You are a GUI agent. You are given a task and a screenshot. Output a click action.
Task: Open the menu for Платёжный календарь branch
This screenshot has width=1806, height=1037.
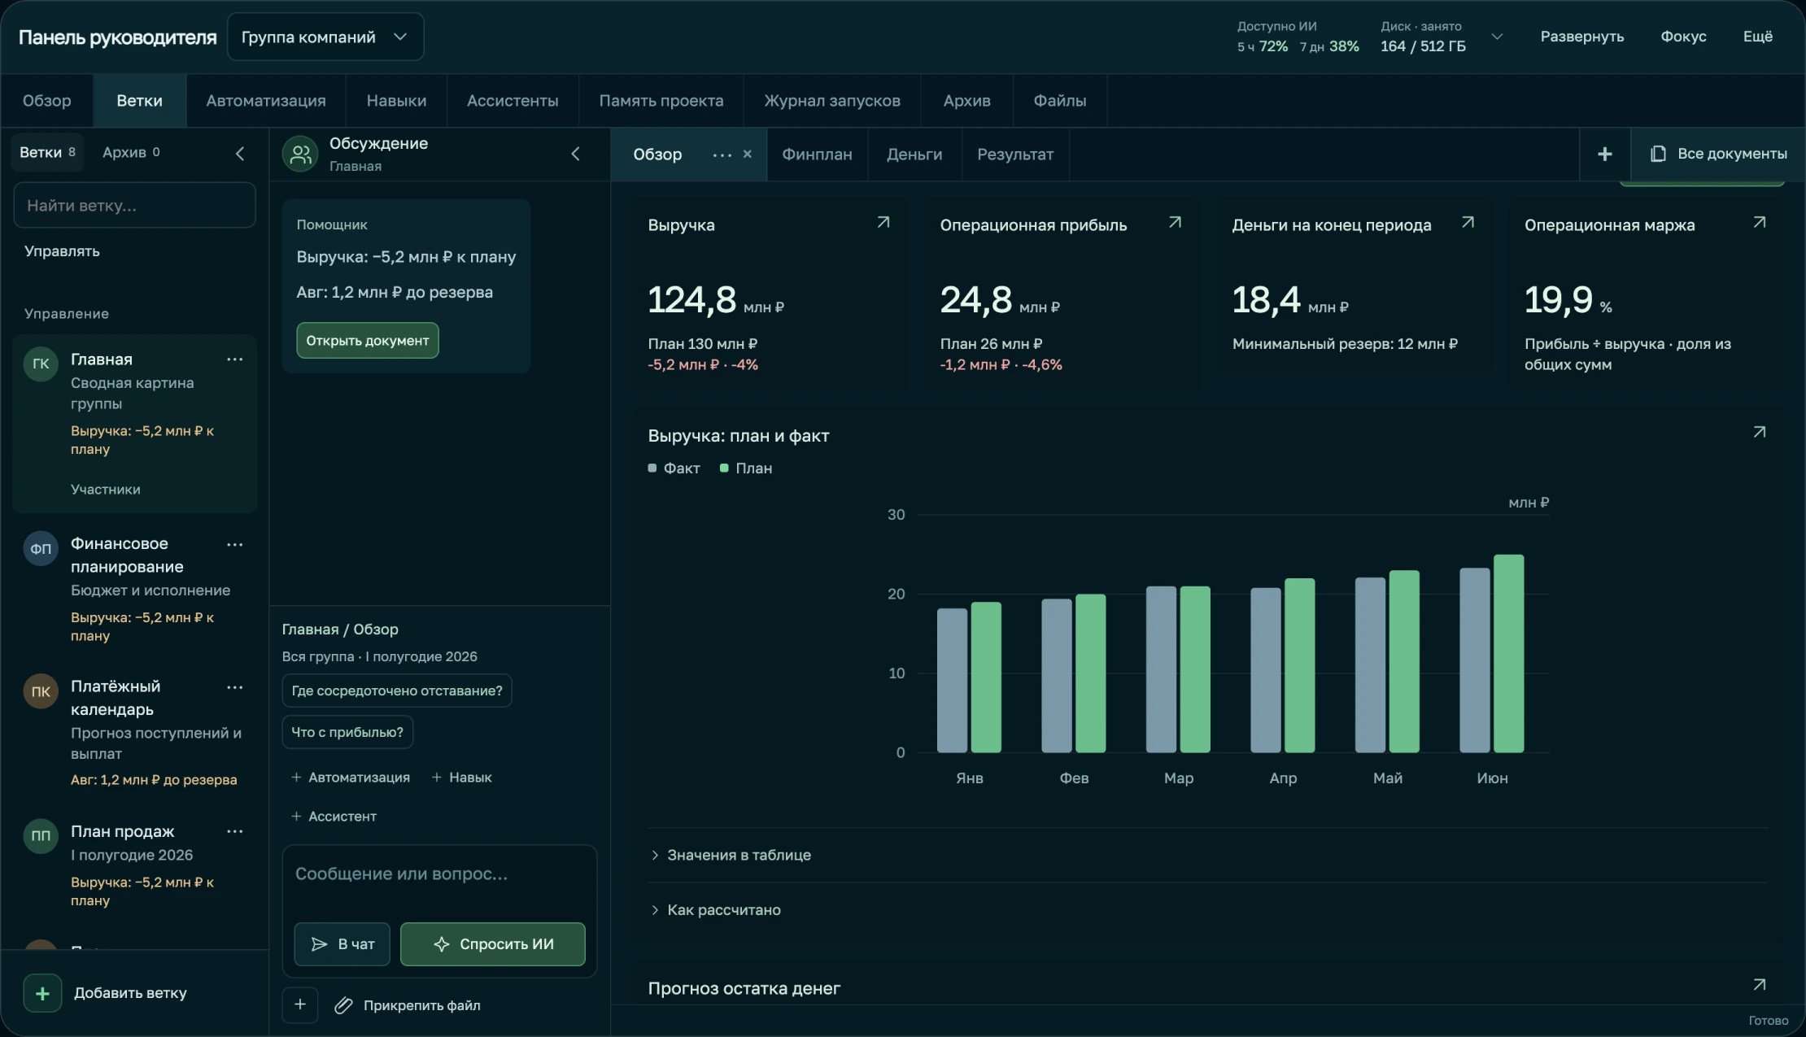coord(234,687)
